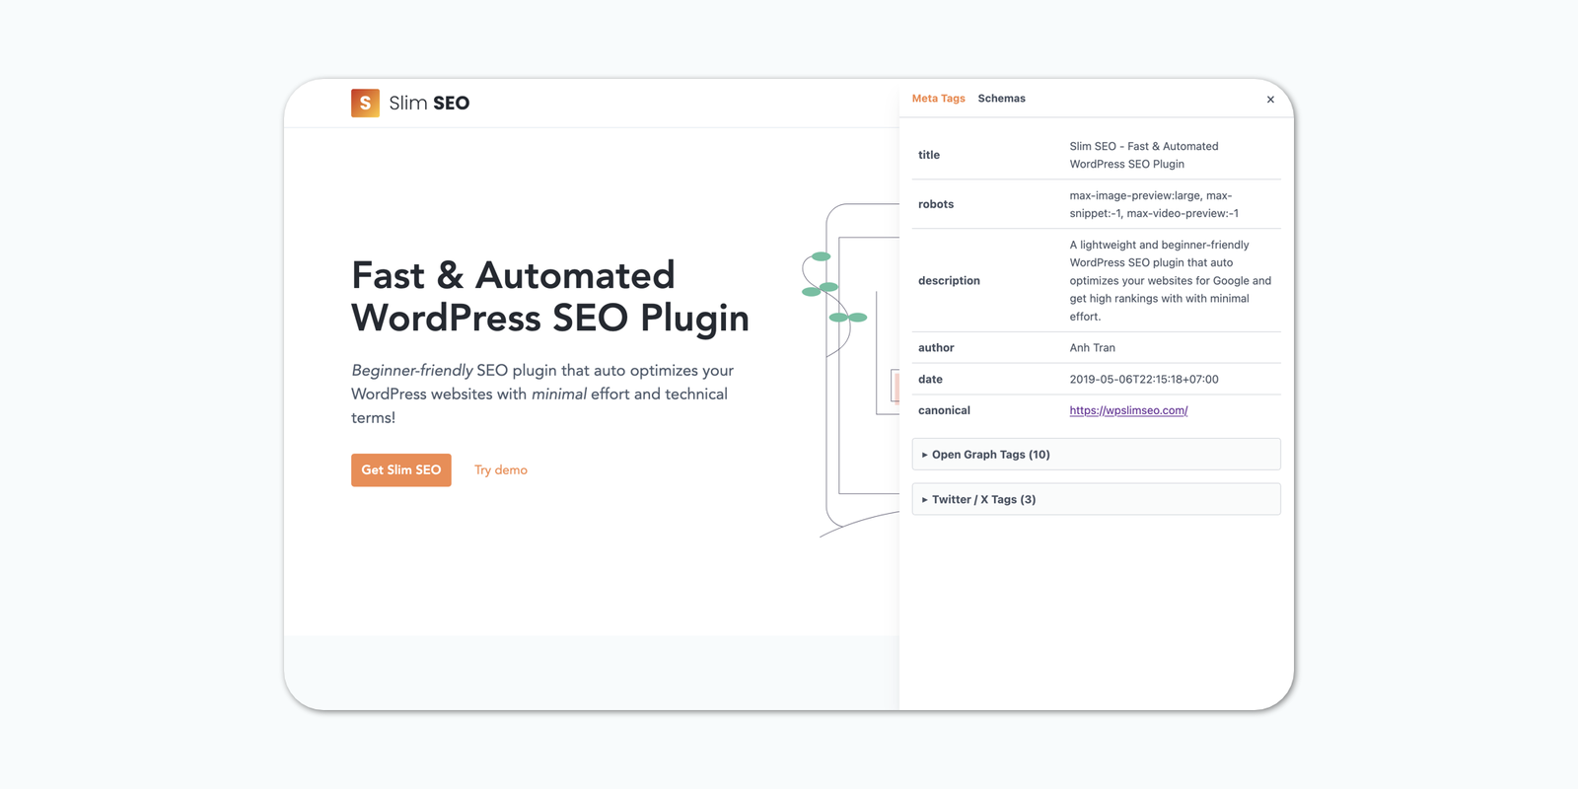Click the Slim SEO brand name text
Image resolution: width=1578 pixels, height=789 pixels.
pyautogui.click(x=429, y=103)
